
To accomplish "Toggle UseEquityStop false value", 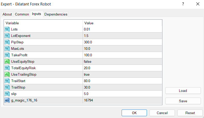I will [88, 61].
